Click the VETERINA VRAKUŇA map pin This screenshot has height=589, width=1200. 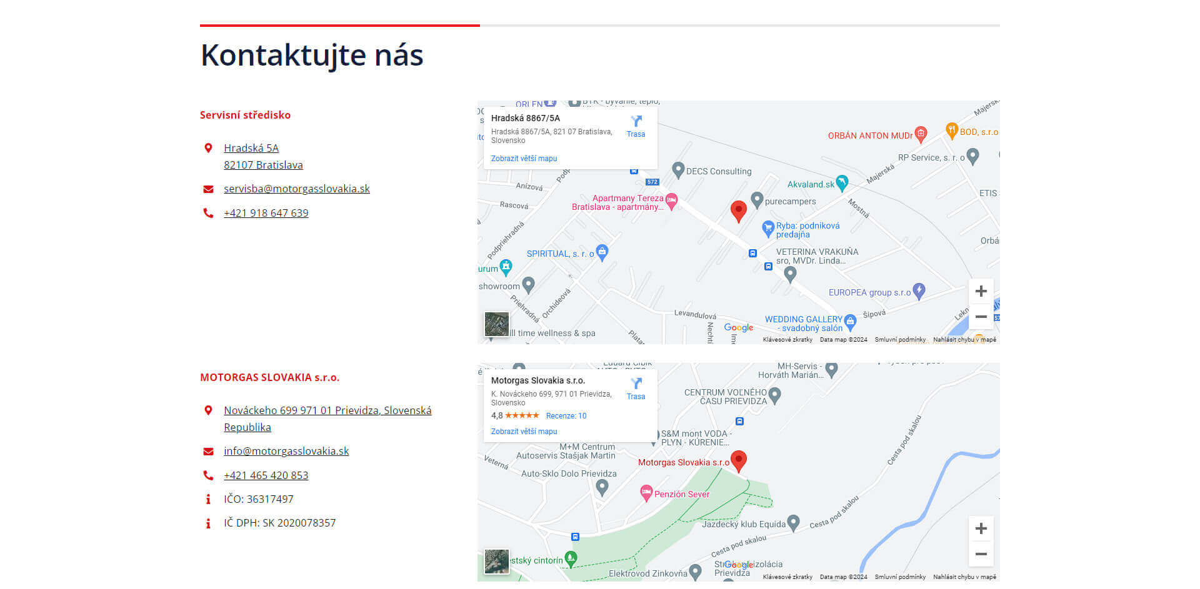point(790,274)
